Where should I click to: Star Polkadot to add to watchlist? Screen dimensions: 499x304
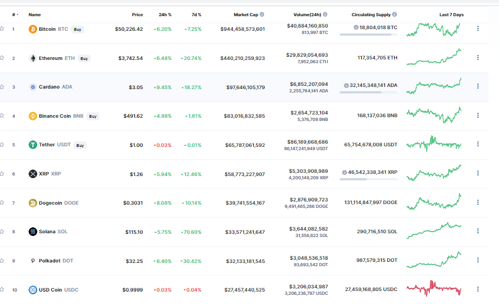[2, 260]
